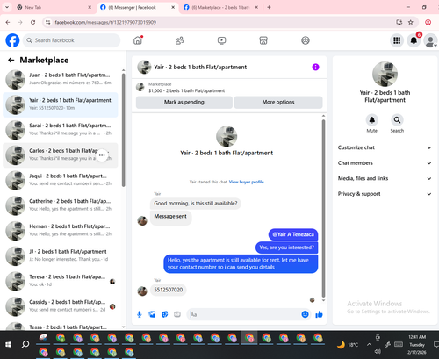
Task: Attach a photo with the image icon
Action: point(152,314)
